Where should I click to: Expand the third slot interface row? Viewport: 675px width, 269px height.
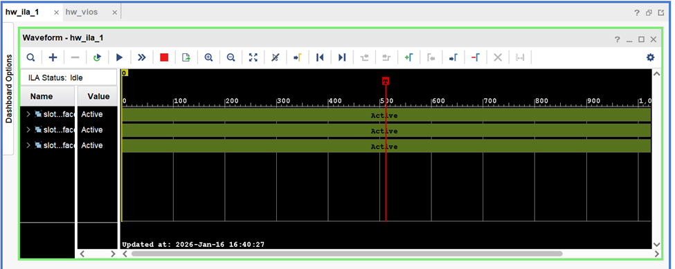point(28,145)
